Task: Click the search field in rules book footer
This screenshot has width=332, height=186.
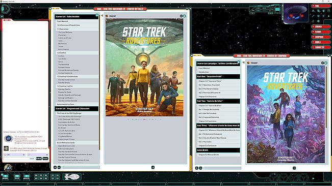Action: point(81,167)
